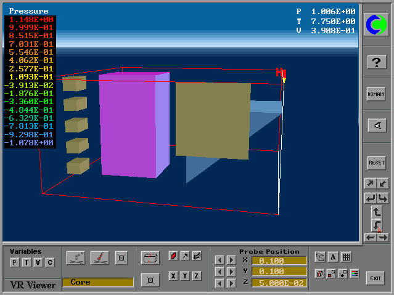
Task: Click the grid mesh icon
Action: click(x=346, y=257)
